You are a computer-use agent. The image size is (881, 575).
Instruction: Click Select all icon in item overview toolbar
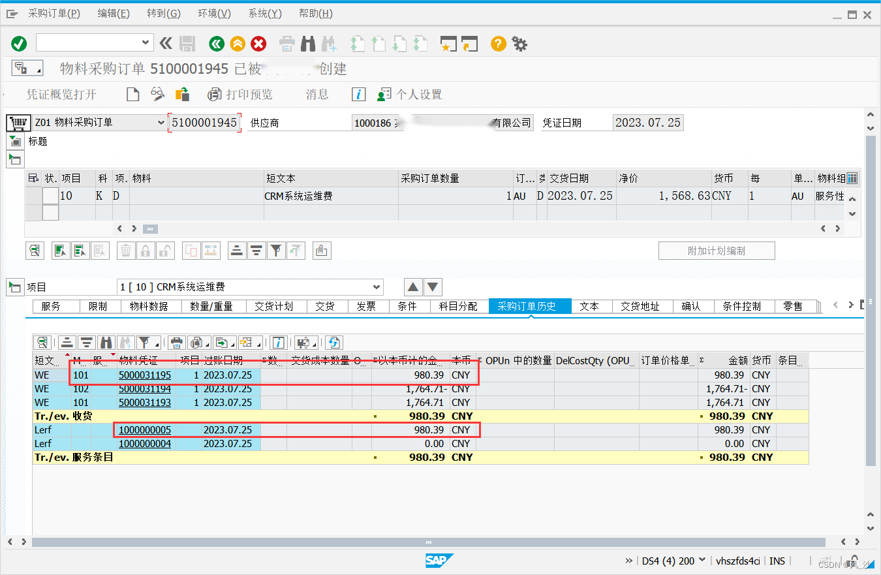coord(61,250)
